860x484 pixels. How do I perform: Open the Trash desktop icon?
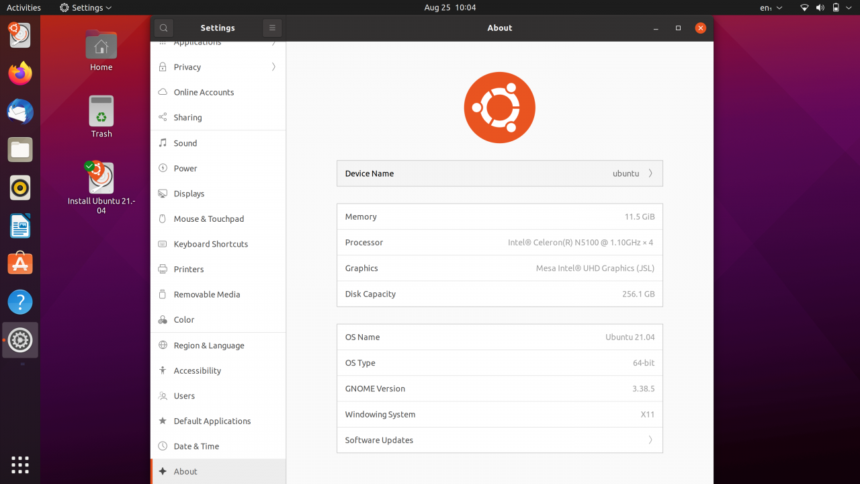(101, 116)
